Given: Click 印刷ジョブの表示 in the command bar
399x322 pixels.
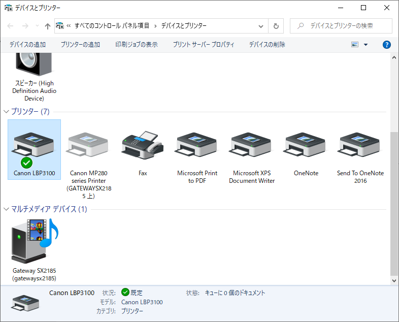Looking at the screenshot, I should point(137,45).
